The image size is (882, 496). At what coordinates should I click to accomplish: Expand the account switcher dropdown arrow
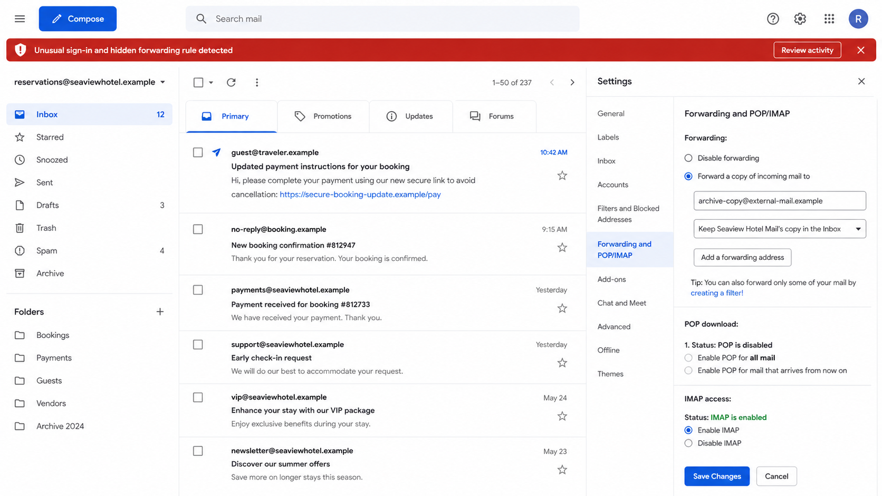(162, 82)
